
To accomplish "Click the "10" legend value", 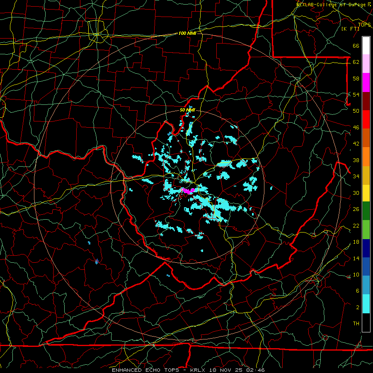I will tap(356, 275).
